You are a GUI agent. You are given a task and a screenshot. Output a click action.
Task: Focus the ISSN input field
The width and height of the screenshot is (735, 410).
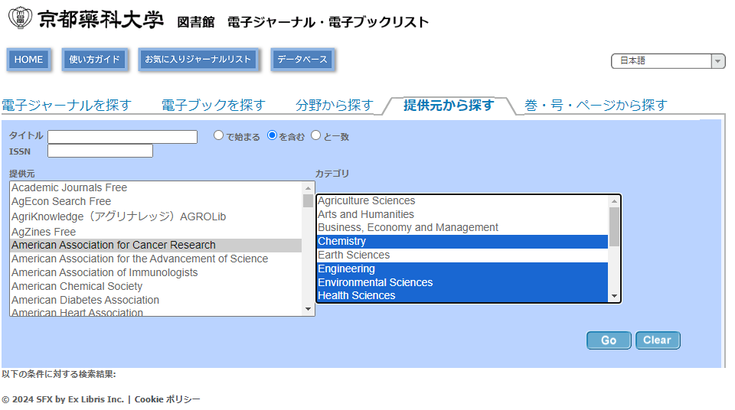coord(100,151)
